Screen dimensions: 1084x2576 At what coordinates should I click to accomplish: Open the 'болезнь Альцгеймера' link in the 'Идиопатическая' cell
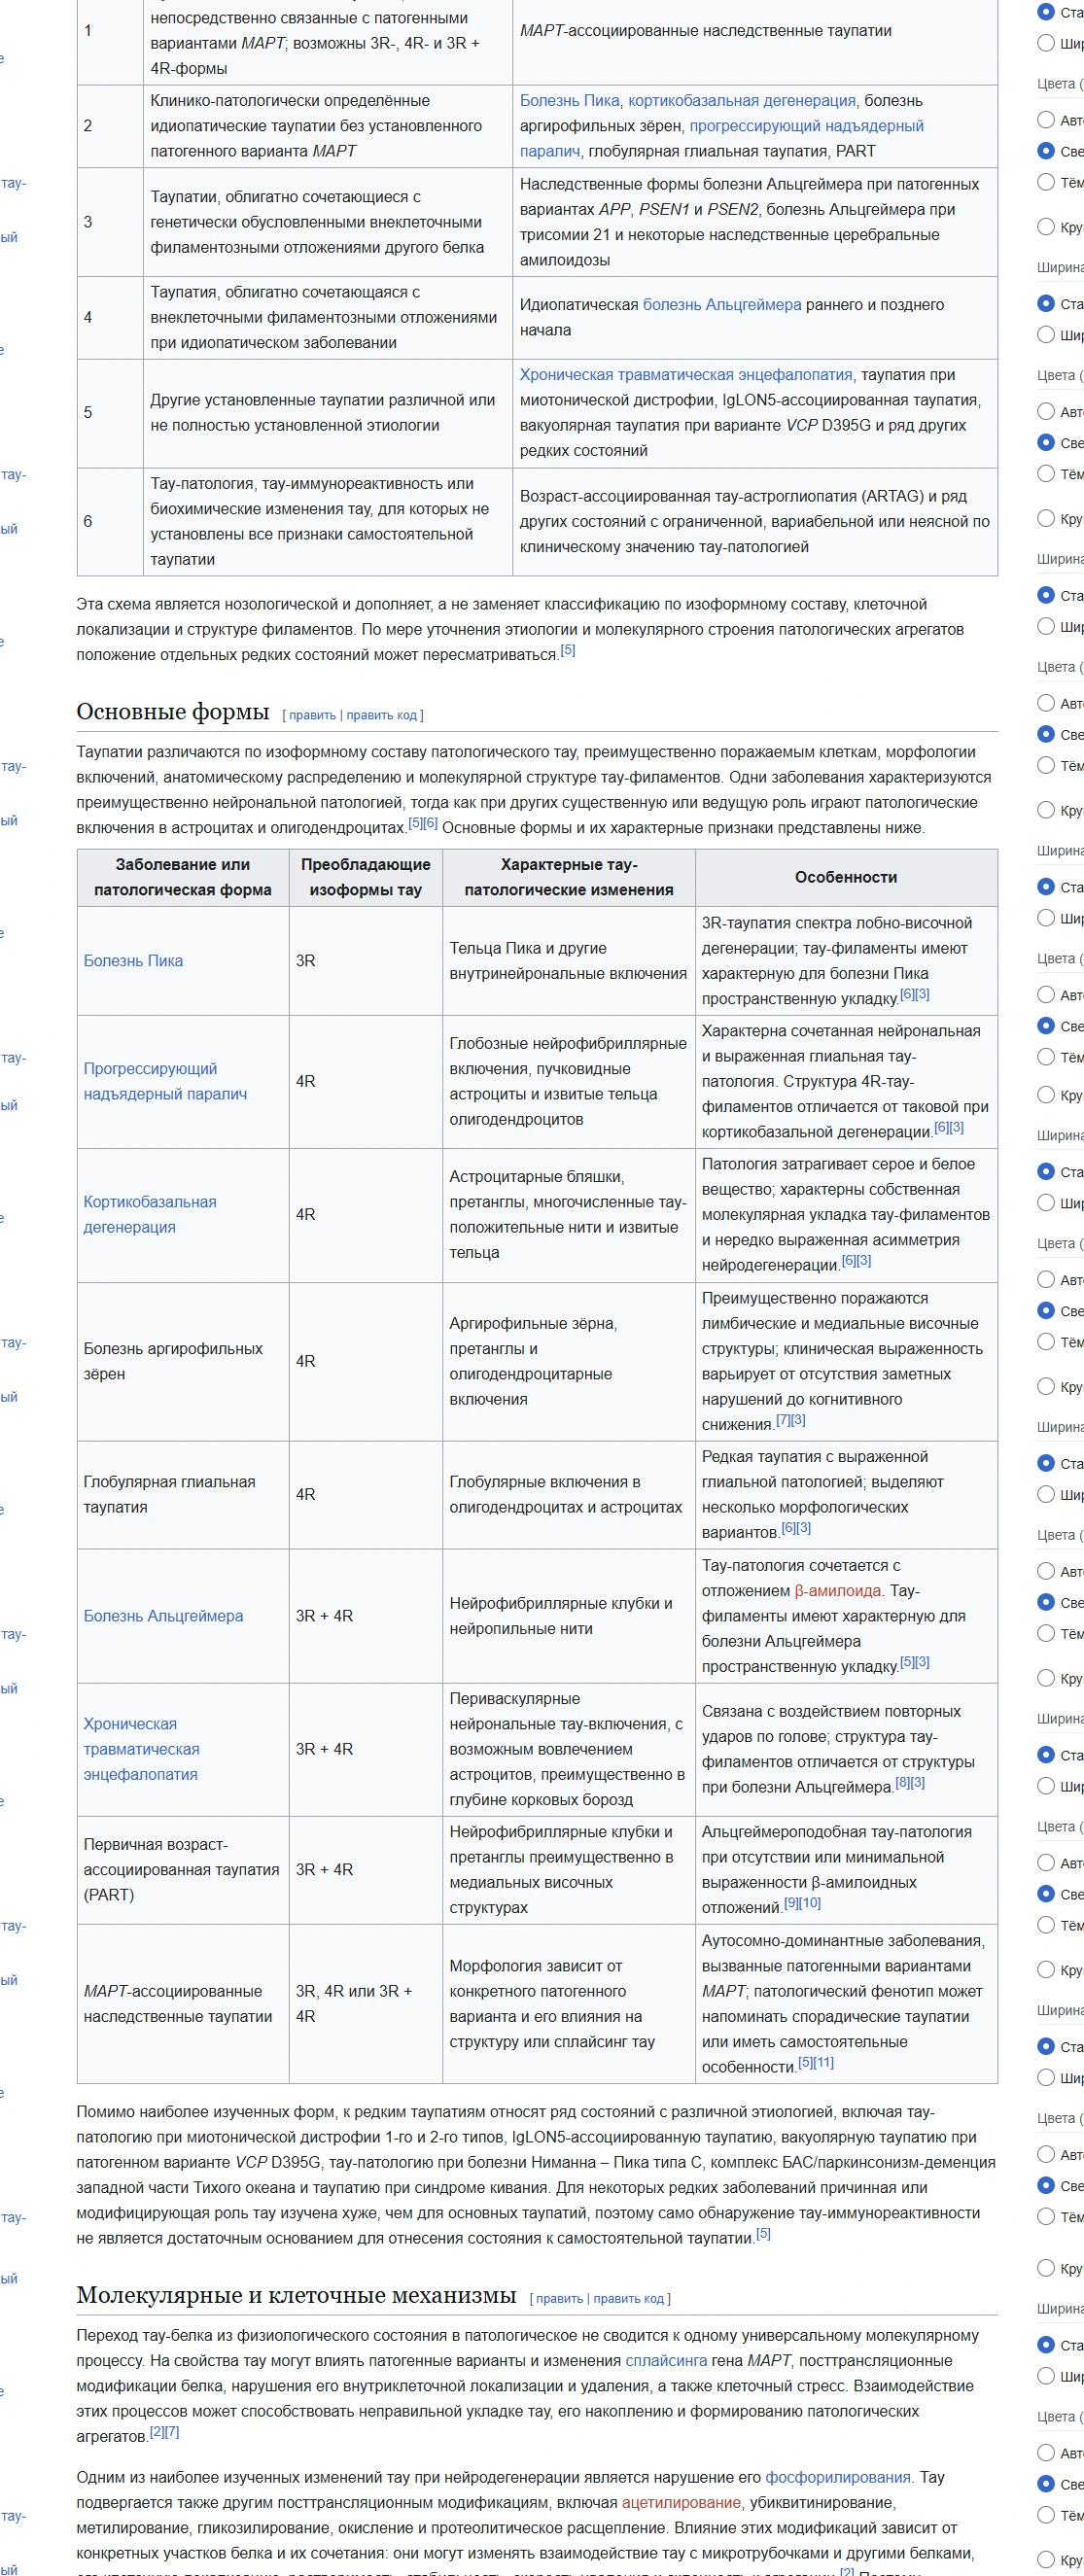722,305
